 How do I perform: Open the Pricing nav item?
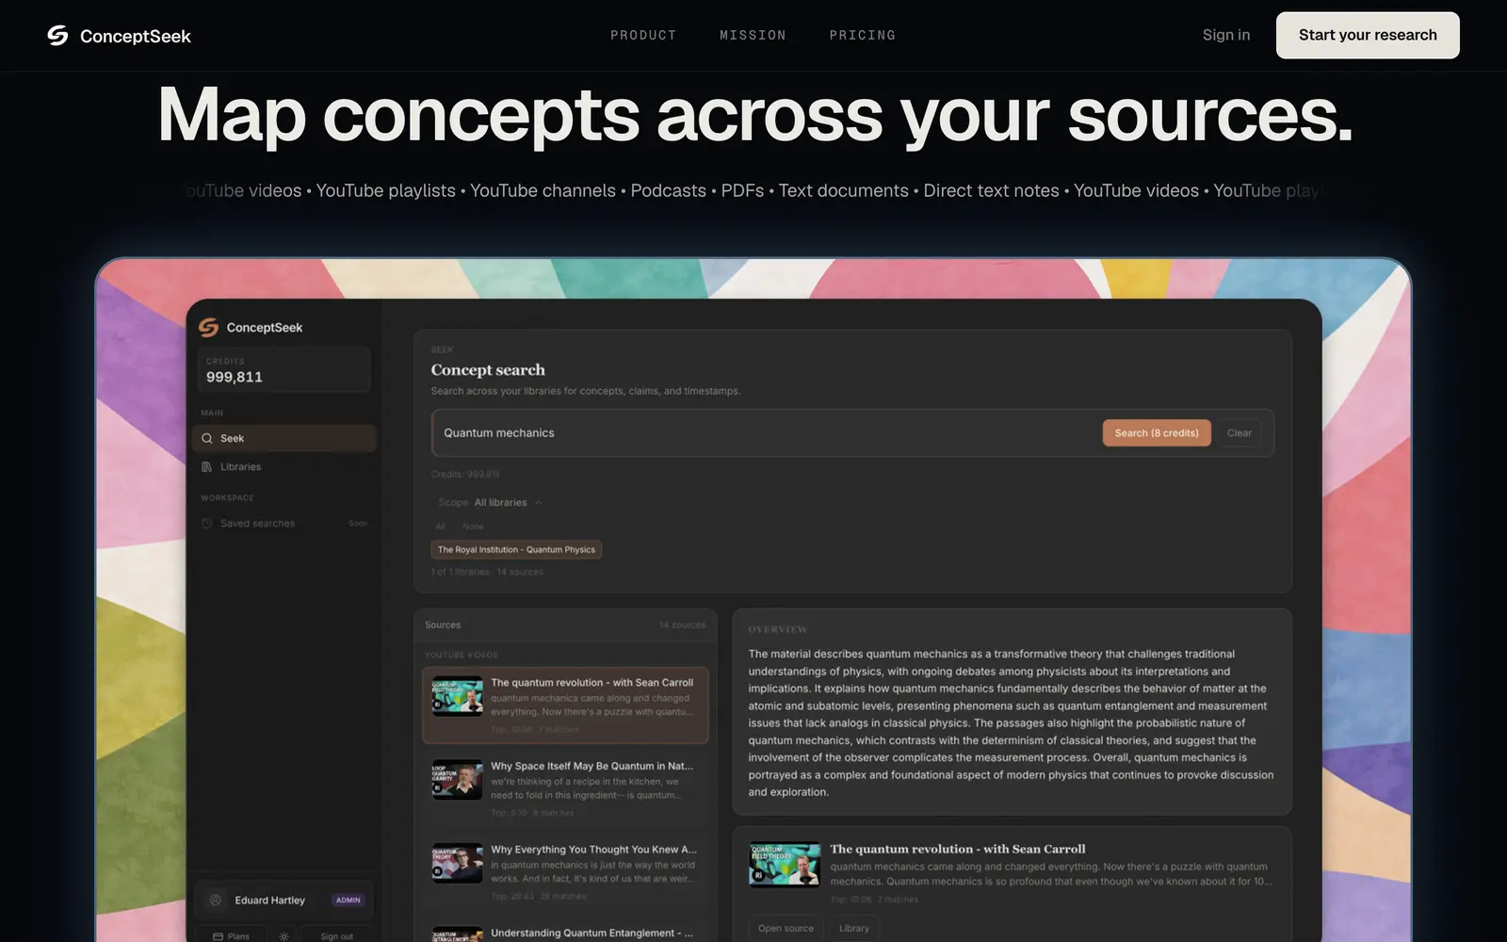click(862, 35)
